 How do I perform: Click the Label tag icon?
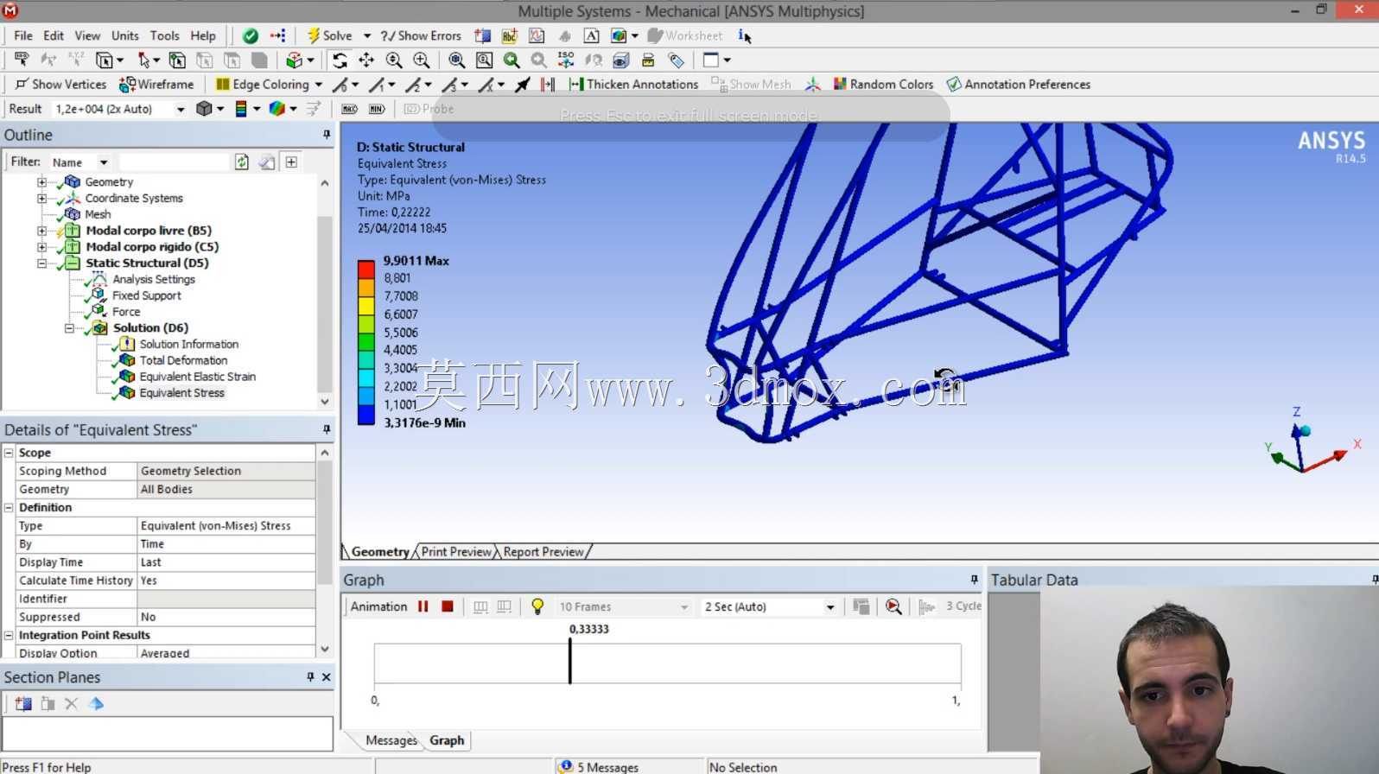point(676,60)
